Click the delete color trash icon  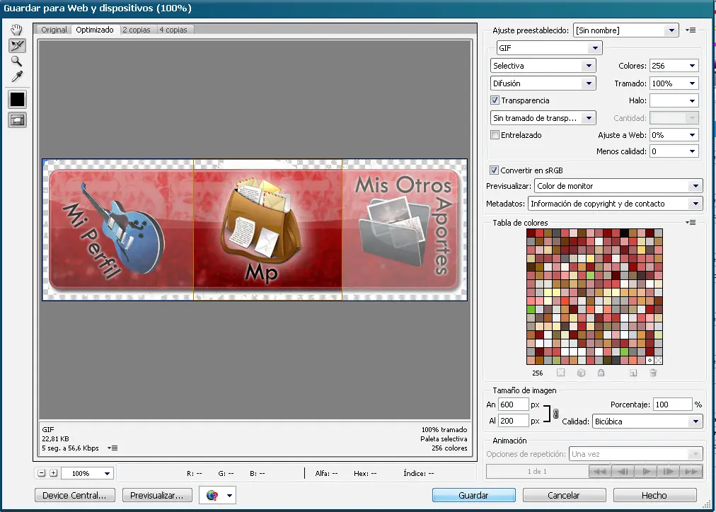pos(653,373)
